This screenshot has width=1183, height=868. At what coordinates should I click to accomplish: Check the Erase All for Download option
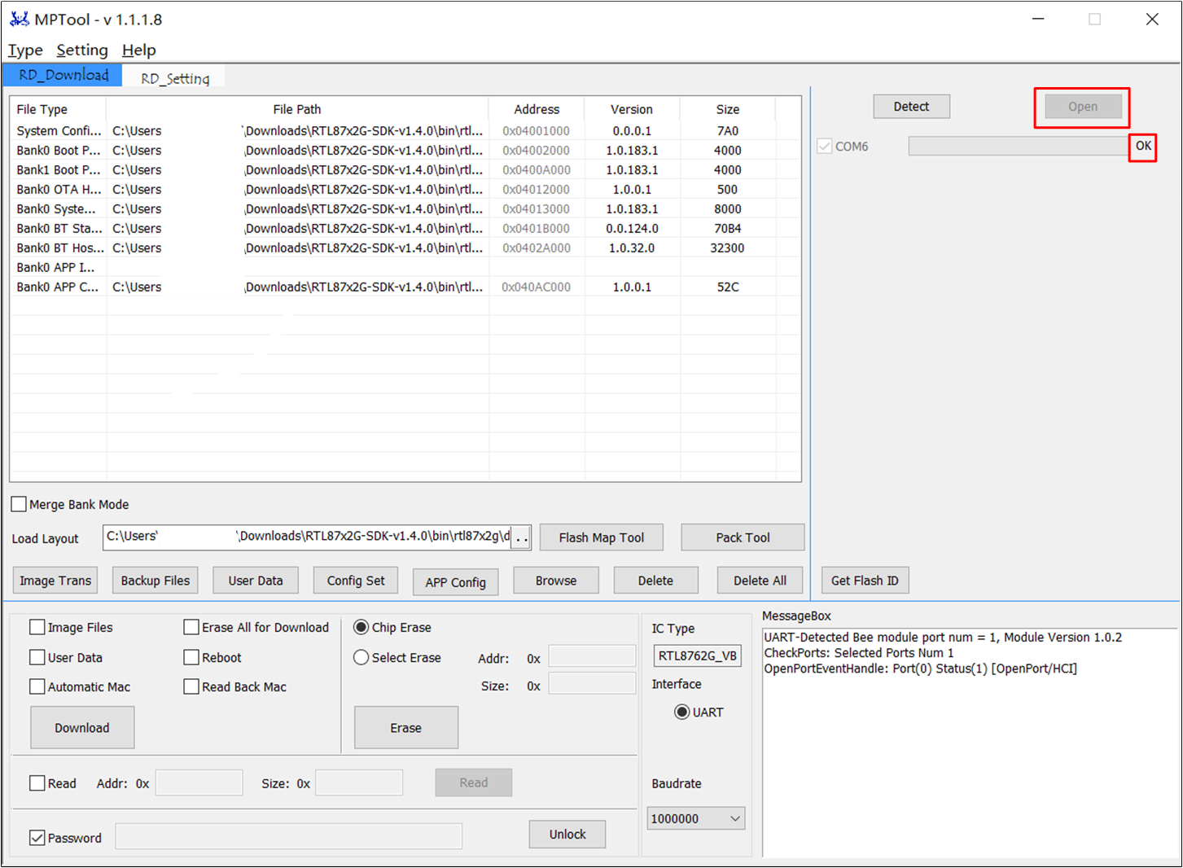[x=191, y=627]
